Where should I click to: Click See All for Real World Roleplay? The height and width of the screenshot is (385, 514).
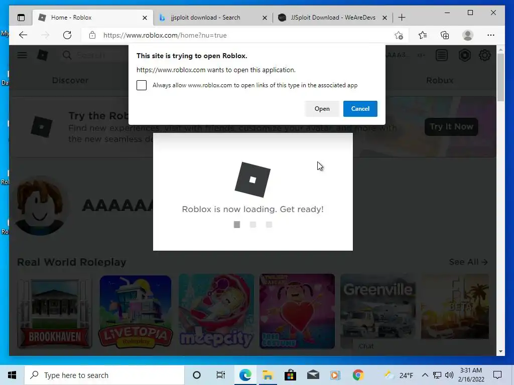pos(468,262)
